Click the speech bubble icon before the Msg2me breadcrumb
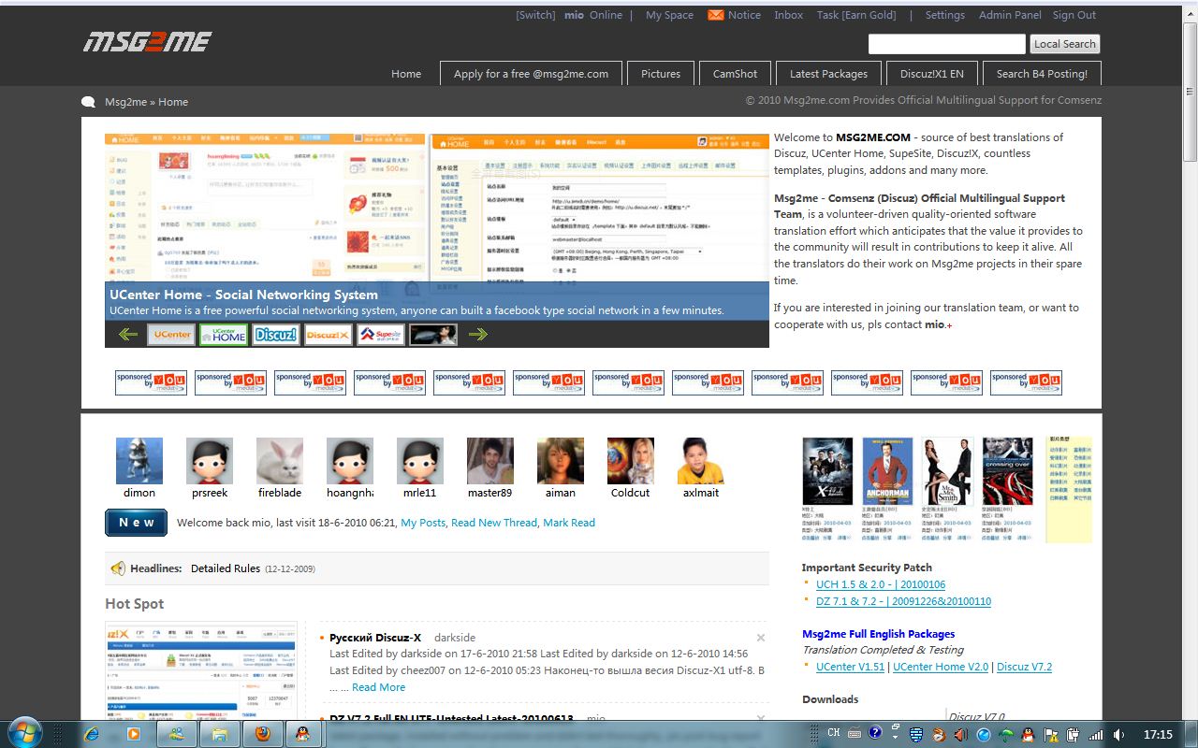Viewport: 1198px width, 748px height. [89, 102]
